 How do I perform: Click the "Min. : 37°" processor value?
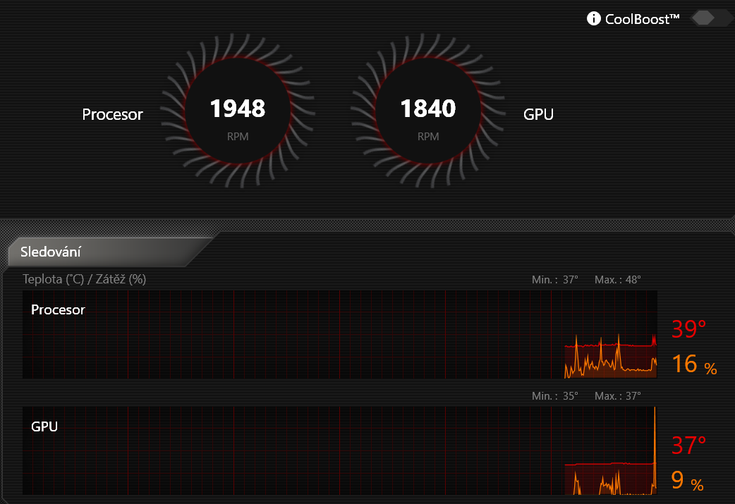(555, 280)
